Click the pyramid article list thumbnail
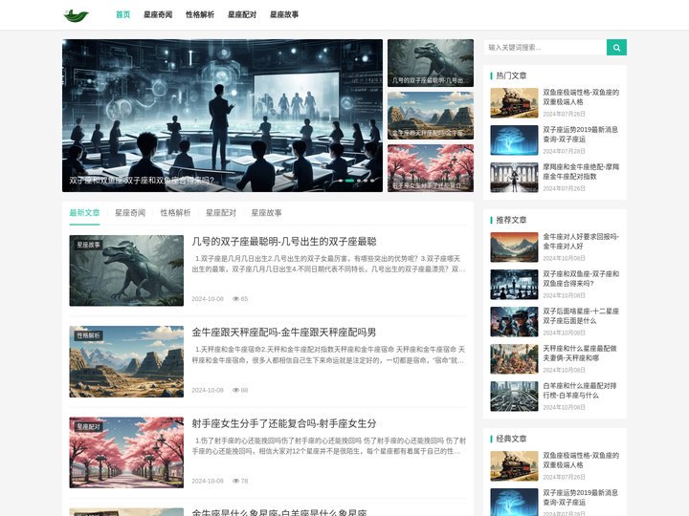This screenshot has width=689, height=516. click(126, 361)
